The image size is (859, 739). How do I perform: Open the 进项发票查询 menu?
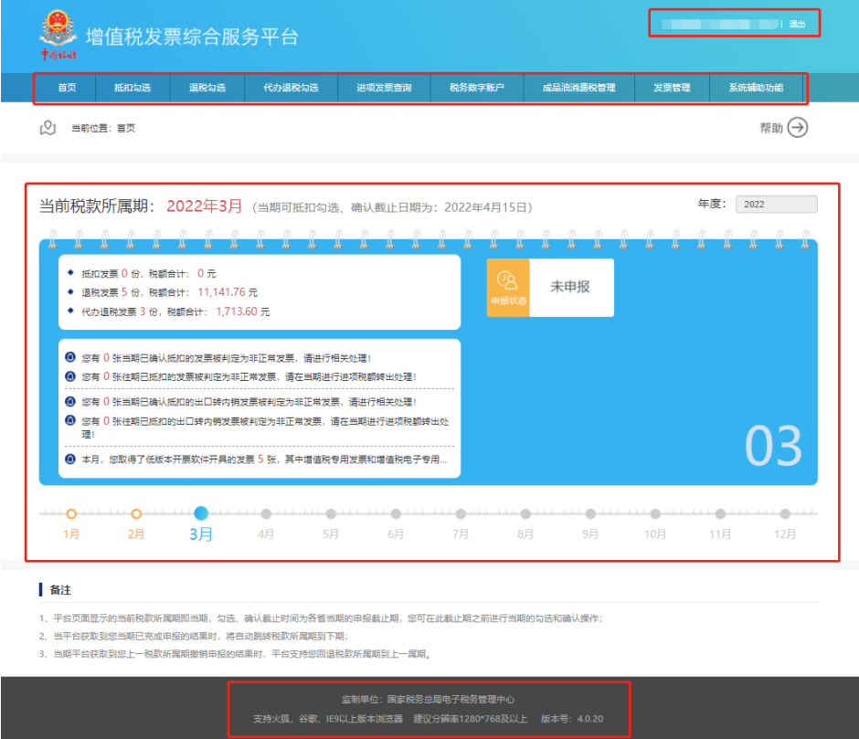coord(384,88)
